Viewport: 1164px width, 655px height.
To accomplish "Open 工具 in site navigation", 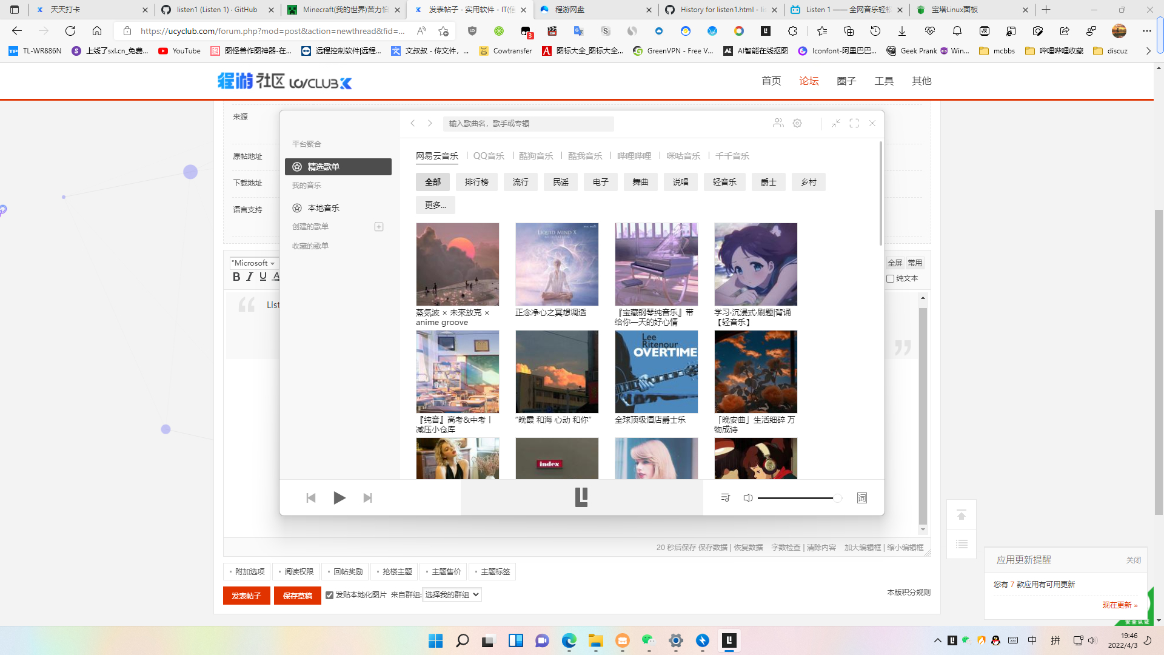I will [884, 81].
